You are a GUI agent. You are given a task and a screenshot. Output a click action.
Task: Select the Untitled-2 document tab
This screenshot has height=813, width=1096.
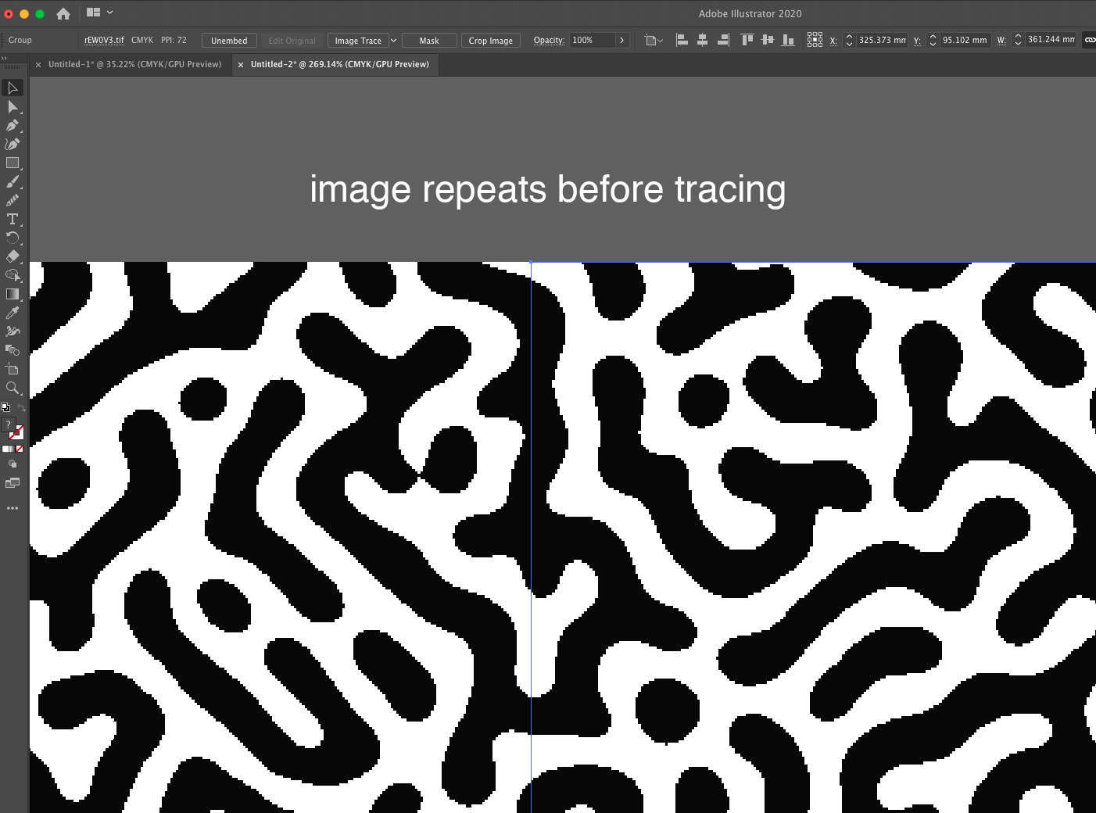340,64
